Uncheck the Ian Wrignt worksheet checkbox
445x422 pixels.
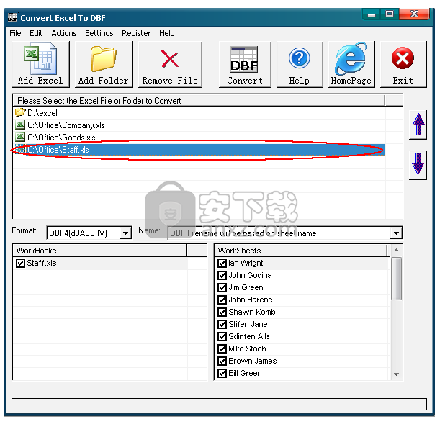coord(222,263)
